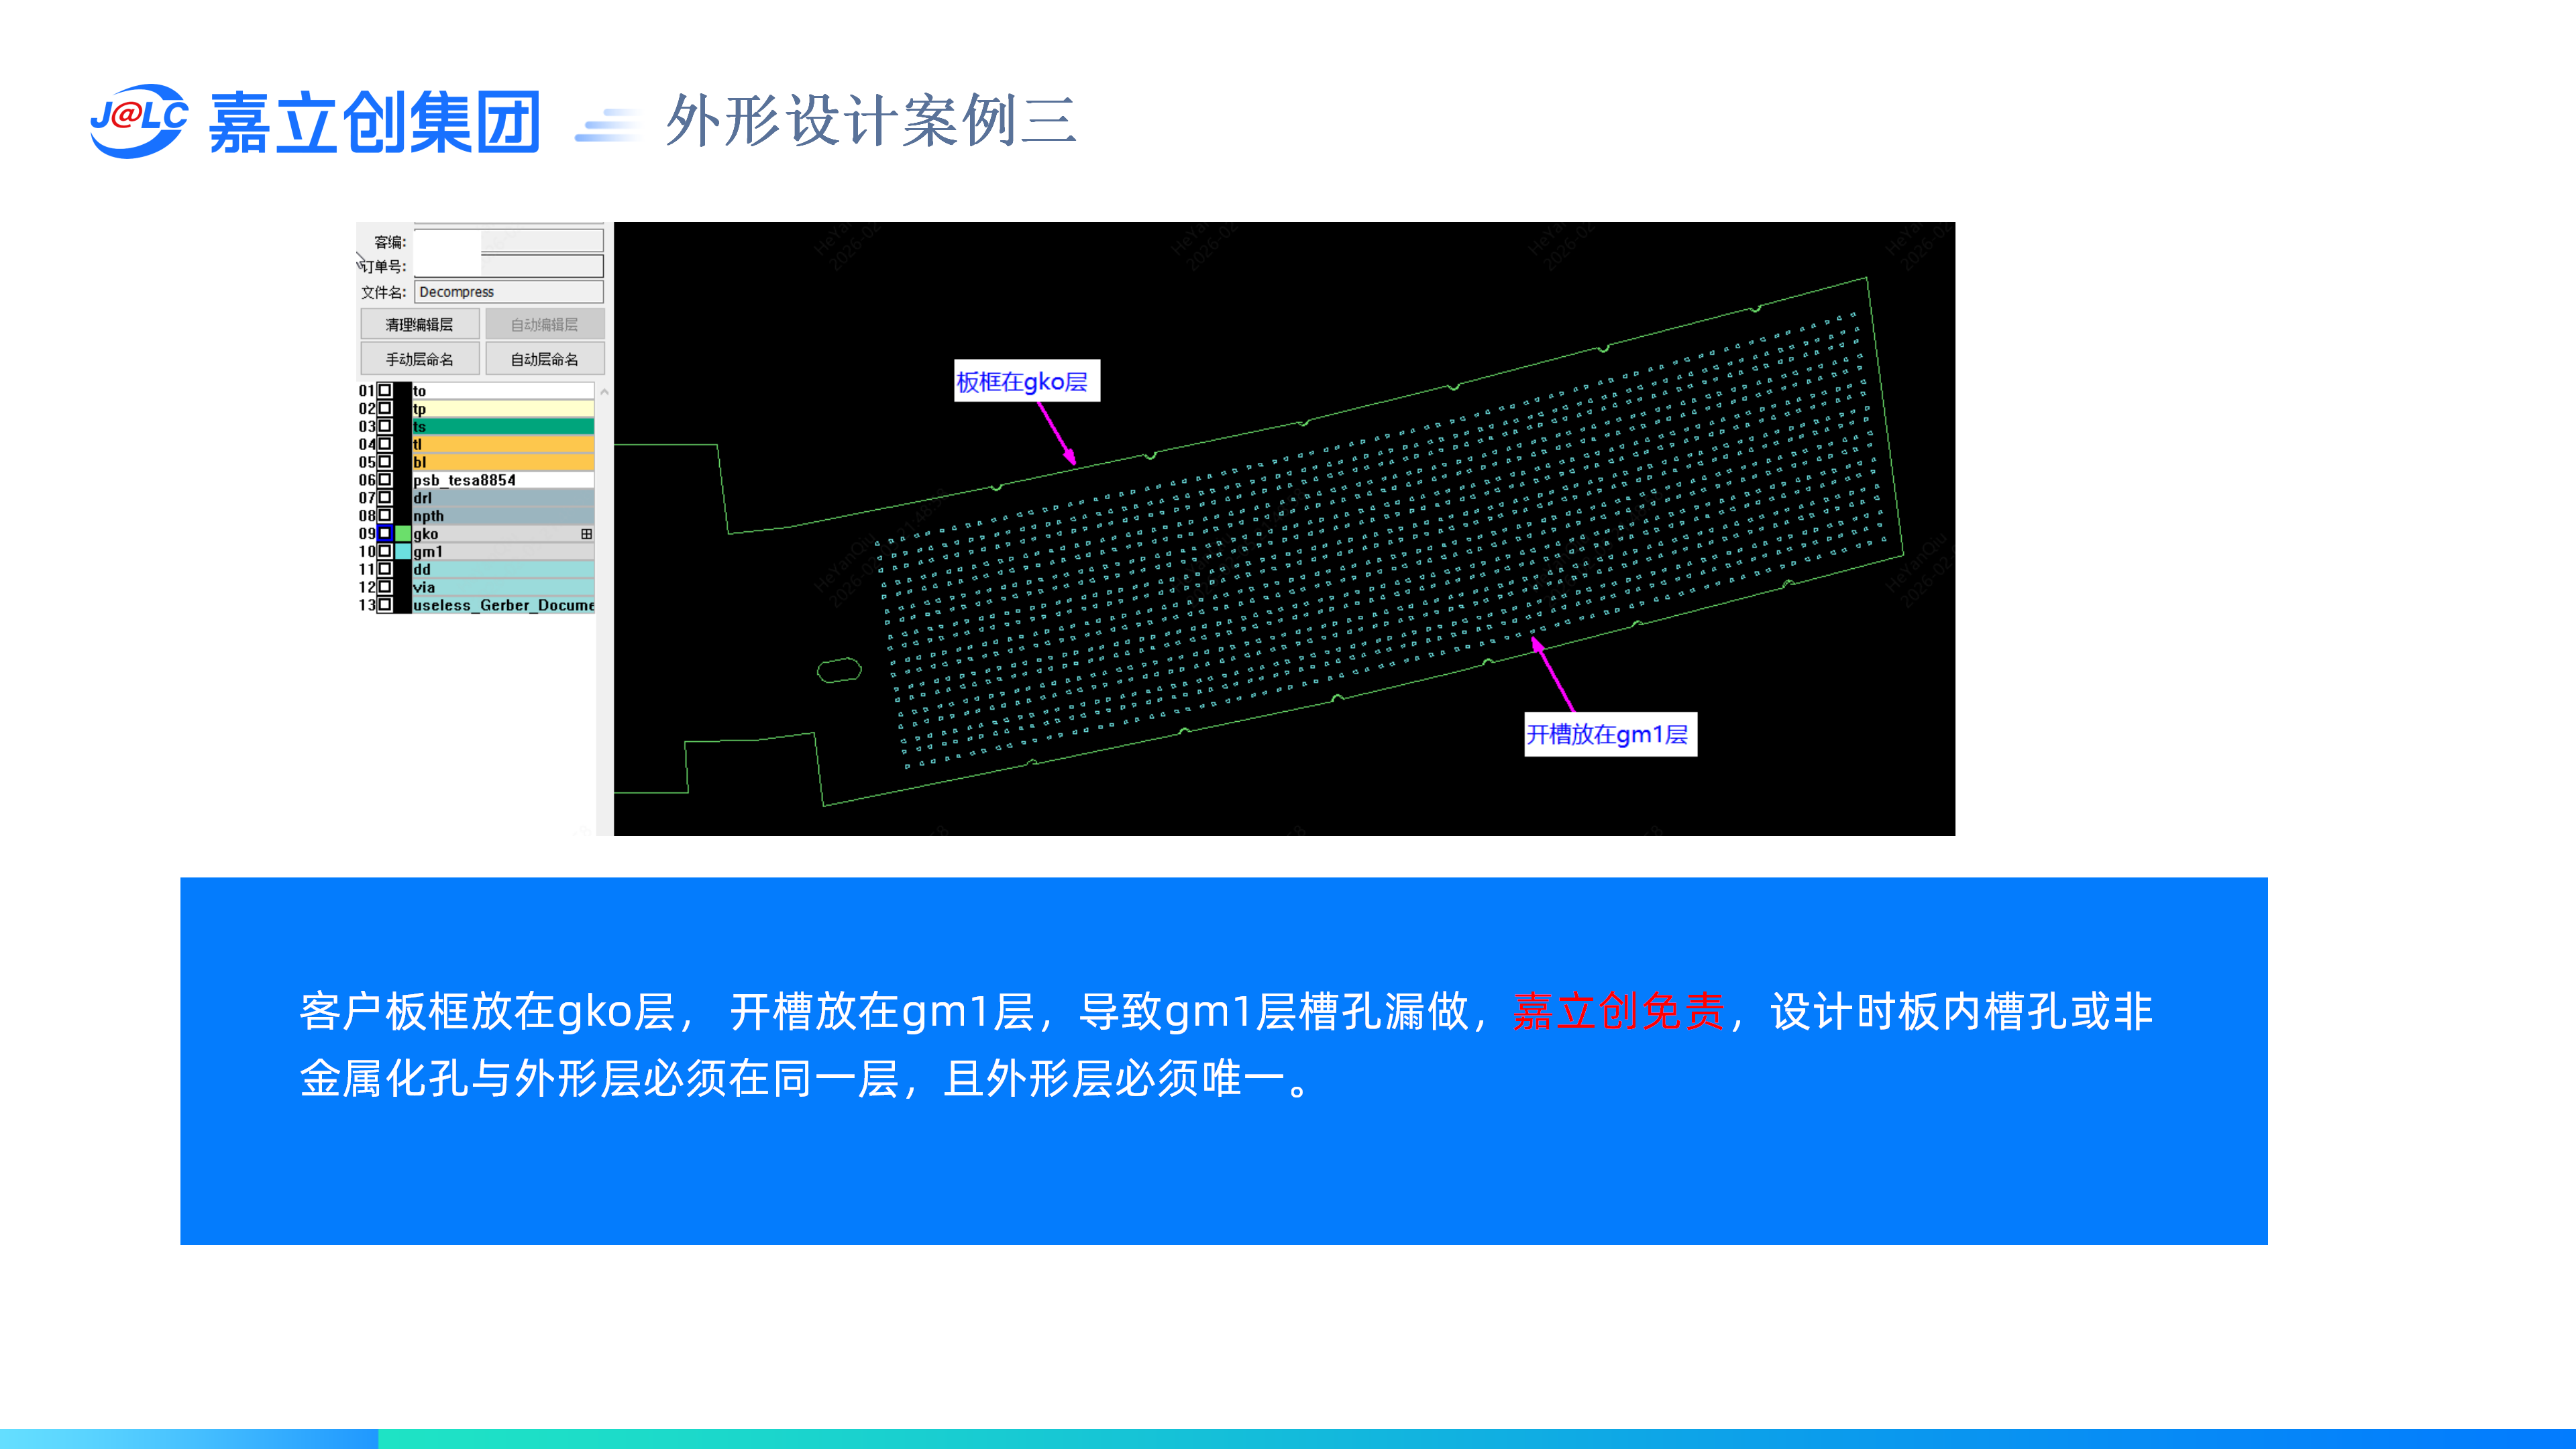Click the scroll-up arrow of layer list
This screenshot has height=1449, width=2576.
click(604, 392)
